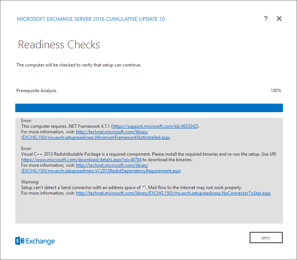Click the question mark help icon
This screenshot has height=260, width=297.
[x=266, y=19]
